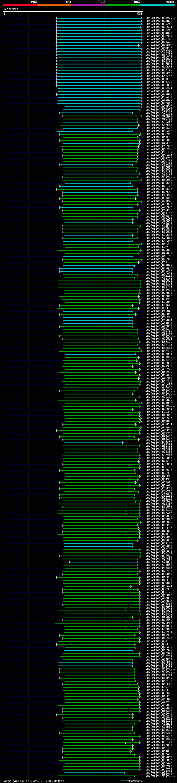Select the UniRef100_A4TY55 label

click(159, 702)
